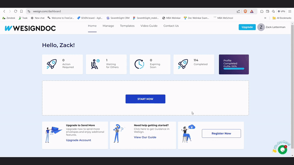Click the Brave Shields lion icon

(x=245, y=11)
